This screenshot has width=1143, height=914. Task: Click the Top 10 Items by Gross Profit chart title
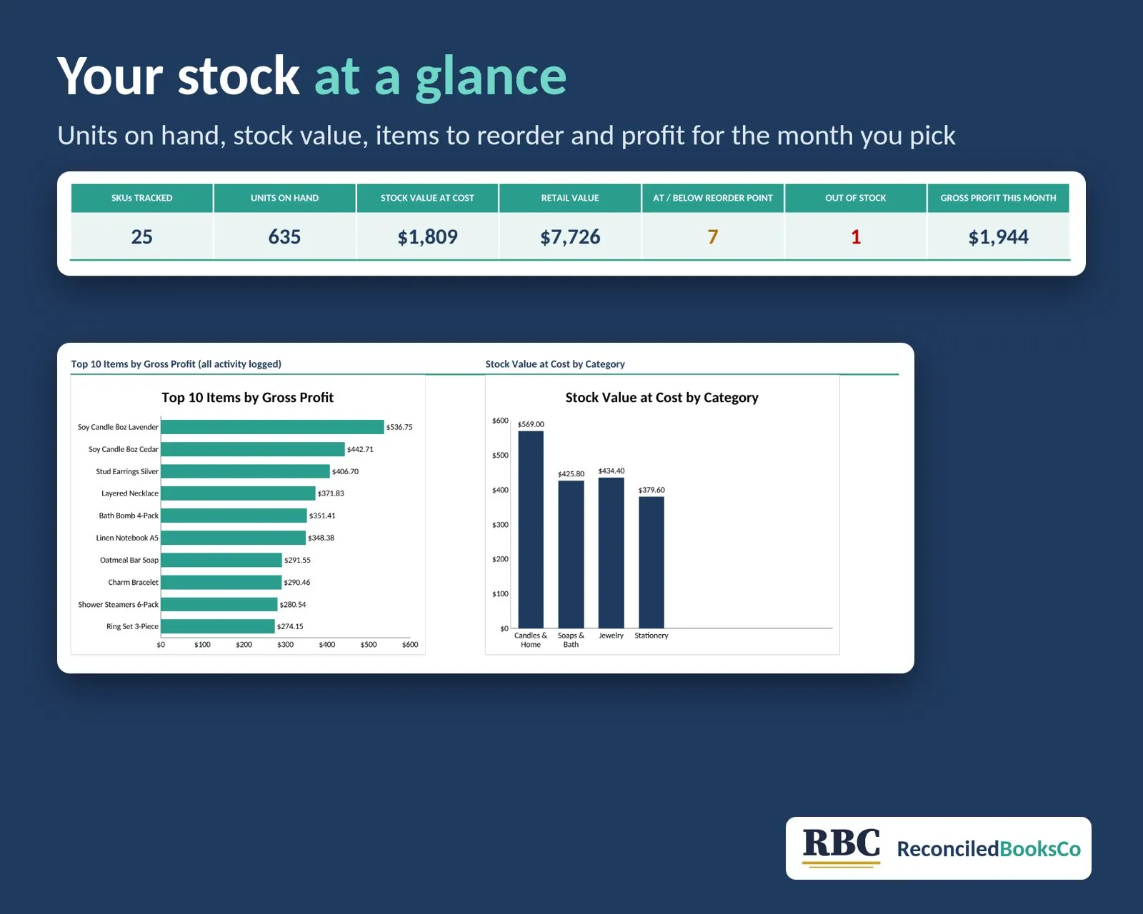247,398
